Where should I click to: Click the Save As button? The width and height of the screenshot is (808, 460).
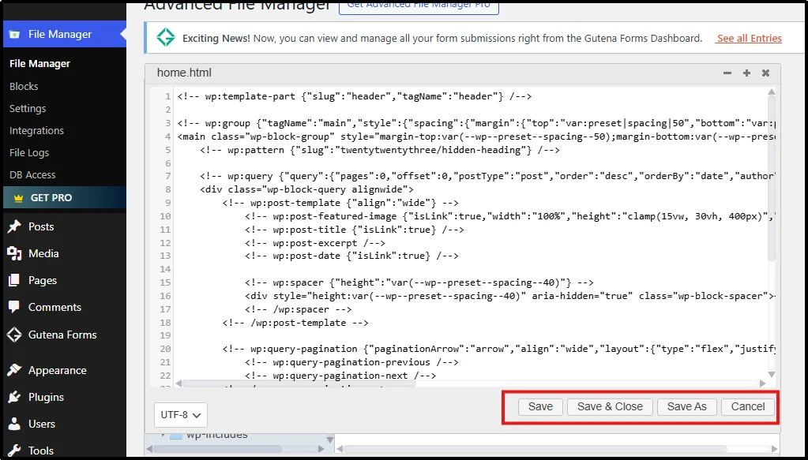point(686,406)
